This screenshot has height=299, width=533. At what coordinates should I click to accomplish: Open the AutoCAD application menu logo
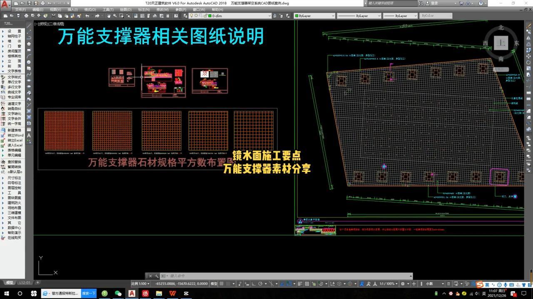pos(5,4)
